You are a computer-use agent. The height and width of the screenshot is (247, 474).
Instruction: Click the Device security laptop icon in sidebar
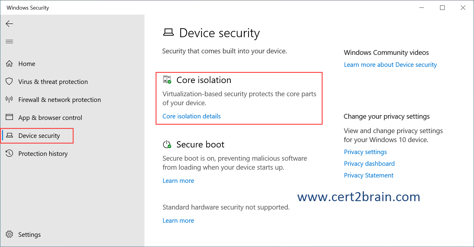(x=10, y=135)
